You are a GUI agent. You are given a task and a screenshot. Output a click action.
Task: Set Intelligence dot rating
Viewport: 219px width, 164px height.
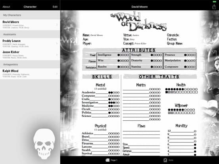[x=123, y=55]
